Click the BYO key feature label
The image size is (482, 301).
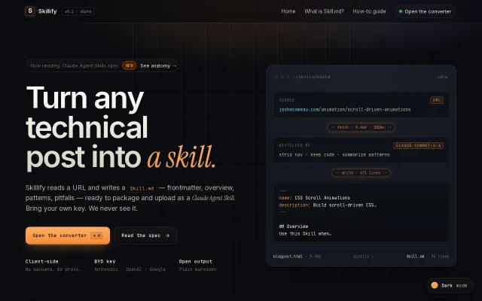tap(105, 261)
